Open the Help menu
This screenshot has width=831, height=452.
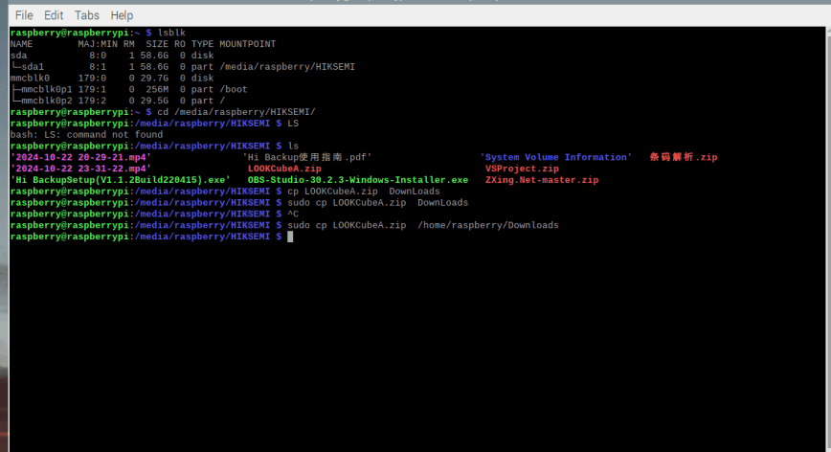click(x=122, y=15)
